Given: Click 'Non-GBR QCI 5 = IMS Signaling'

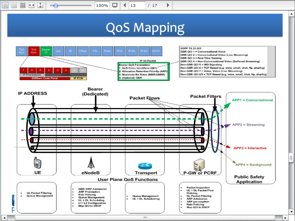Looking at the screenshot, I should click(201, 65).
